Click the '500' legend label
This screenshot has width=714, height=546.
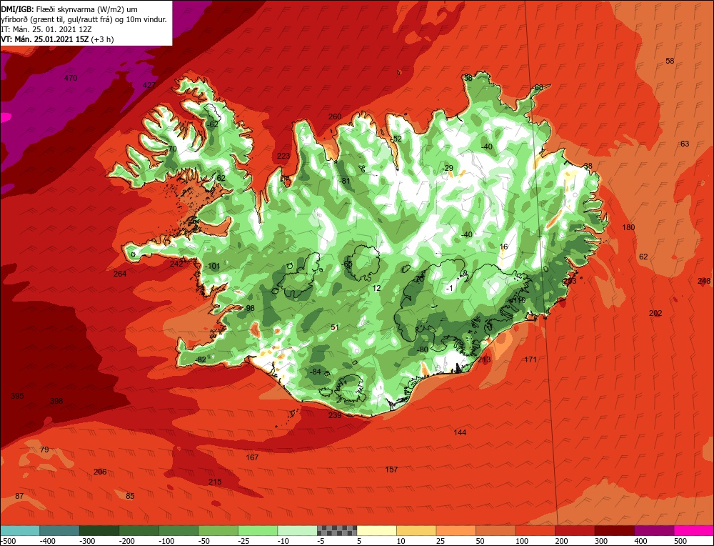point(680,541)
